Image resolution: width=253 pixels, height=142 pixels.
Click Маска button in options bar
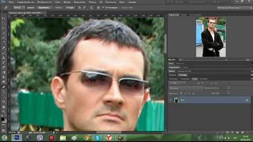59,7
